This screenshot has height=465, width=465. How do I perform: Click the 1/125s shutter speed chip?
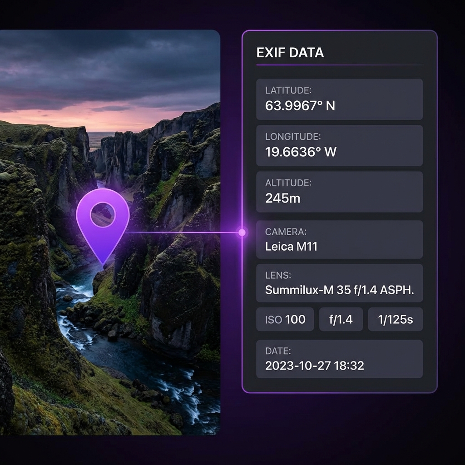[396, 319]
